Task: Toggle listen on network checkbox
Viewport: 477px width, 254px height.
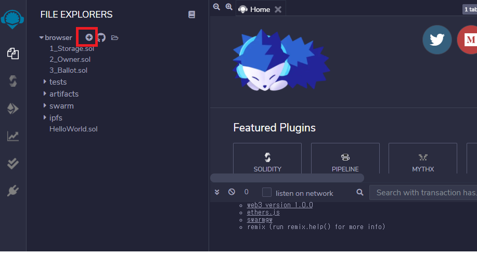Action: click(x=267, y=192)
